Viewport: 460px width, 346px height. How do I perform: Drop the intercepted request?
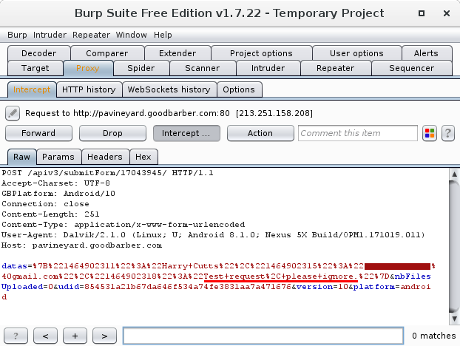pyautogui.click(x=112, y=133)
